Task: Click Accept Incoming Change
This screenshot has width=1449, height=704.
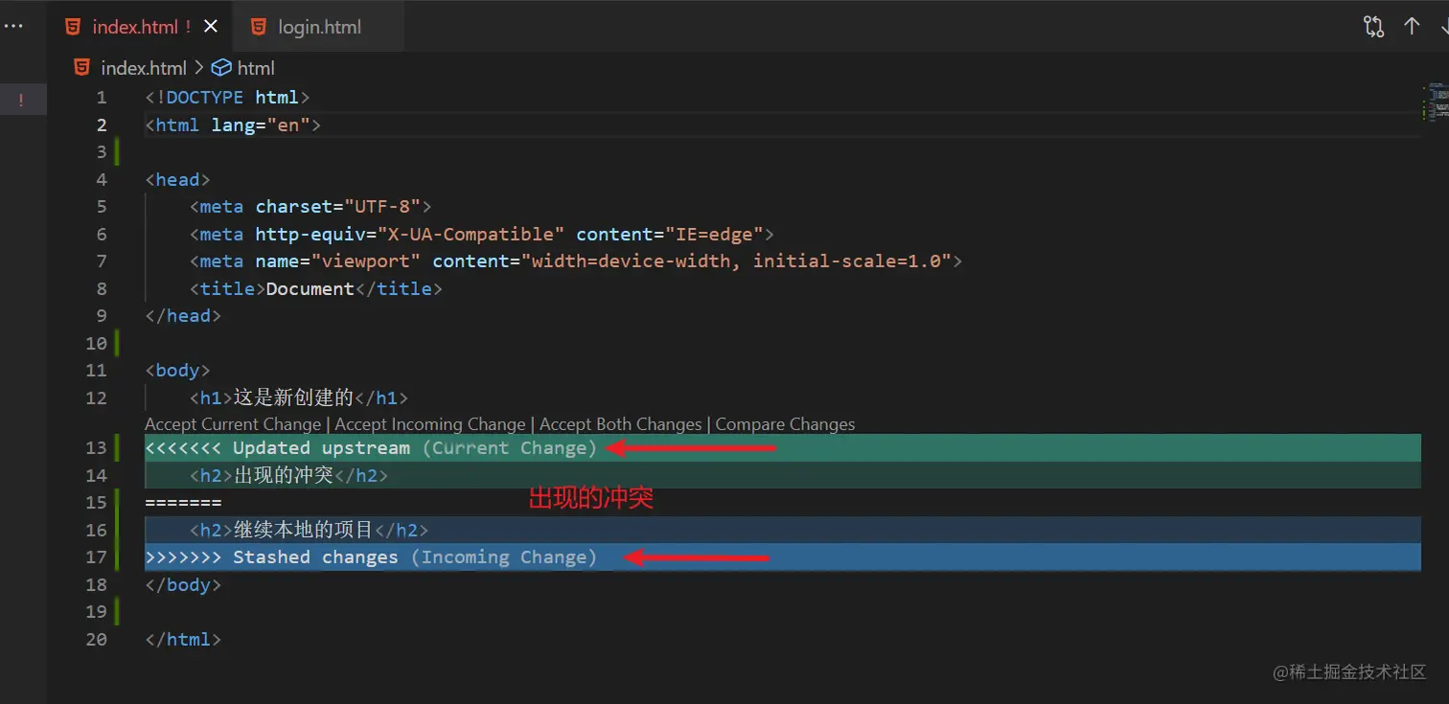Action: click(430, 424)
